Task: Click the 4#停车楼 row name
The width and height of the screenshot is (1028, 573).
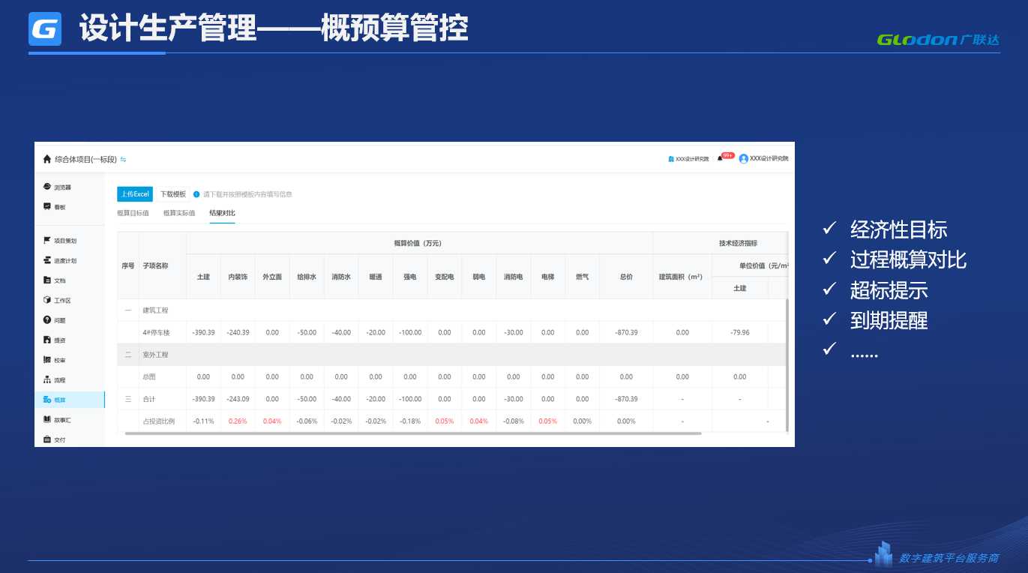Action: (157, 332)
